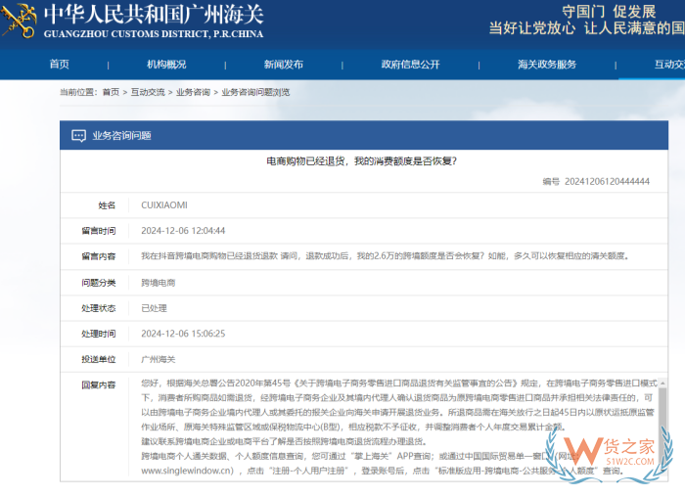
Task: Click the 问题分类 row label
Action: (x=98, y=283)
